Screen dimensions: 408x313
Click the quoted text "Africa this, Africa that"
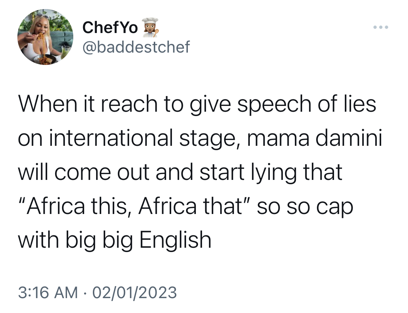tap(135, 207)
